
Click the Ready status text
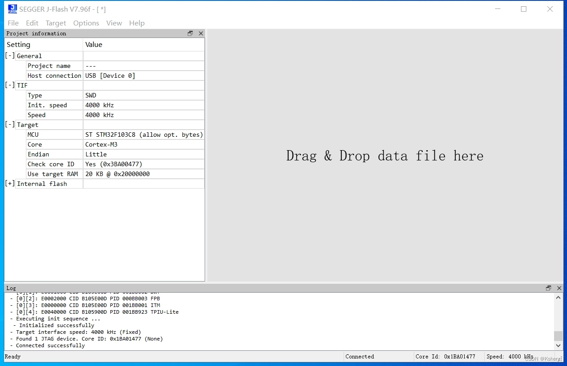click(13, 357)
